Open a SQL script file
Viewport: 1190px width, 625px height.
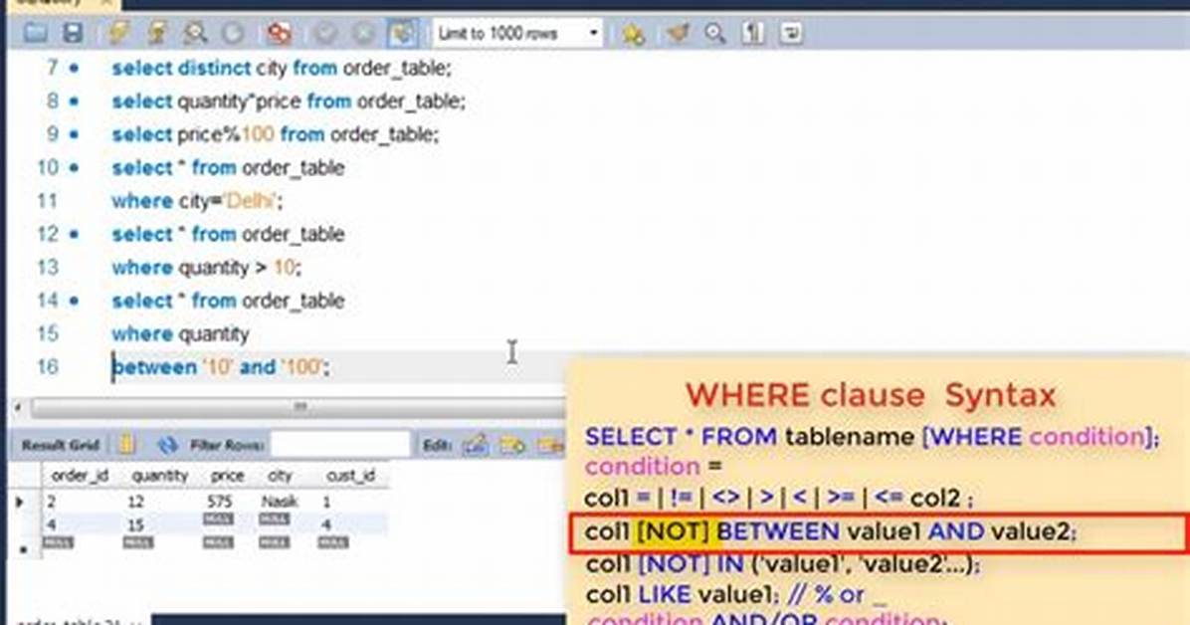point(35,33)
